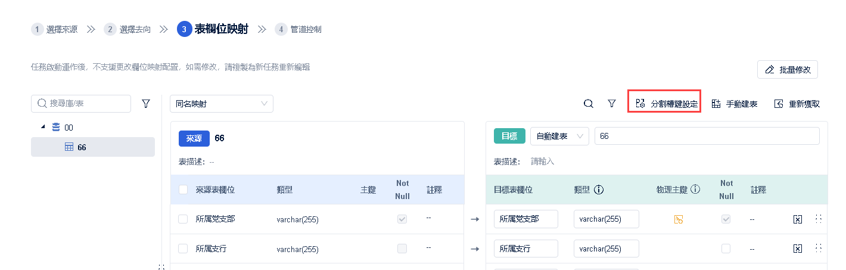
Task: Click the search magnifier icon in mapping toolbar
Action: (588, 104)
